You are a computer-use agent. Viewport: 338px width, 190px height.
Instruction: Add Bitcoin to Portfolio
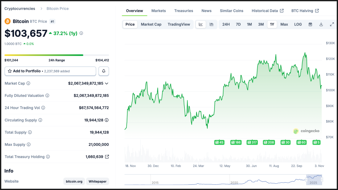click(x=50, y=71)
